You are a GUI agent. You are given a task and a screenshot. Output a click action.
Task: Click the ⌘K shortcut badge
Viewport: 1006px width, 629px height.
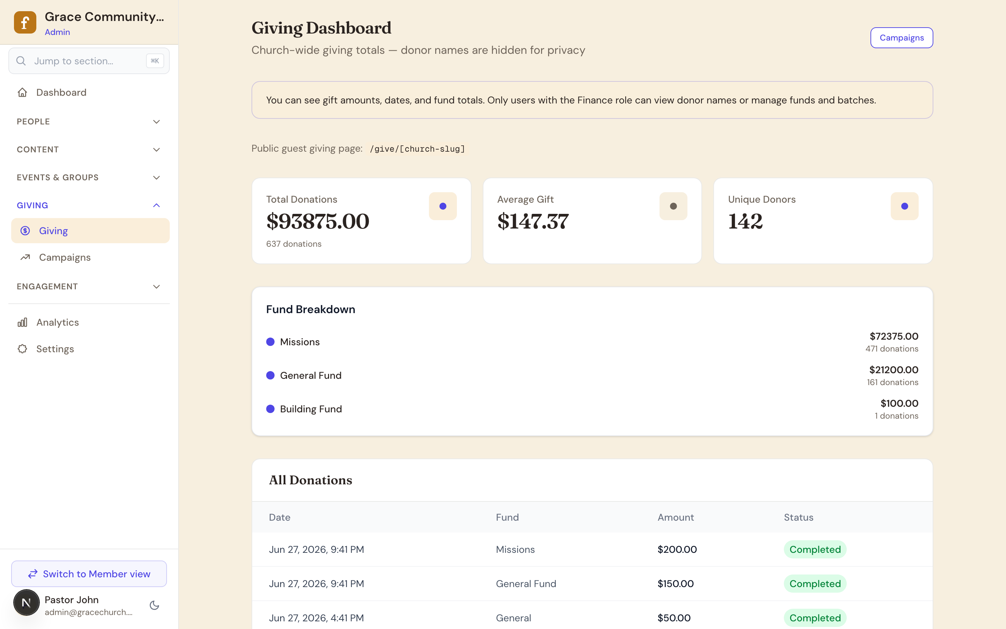155,61
